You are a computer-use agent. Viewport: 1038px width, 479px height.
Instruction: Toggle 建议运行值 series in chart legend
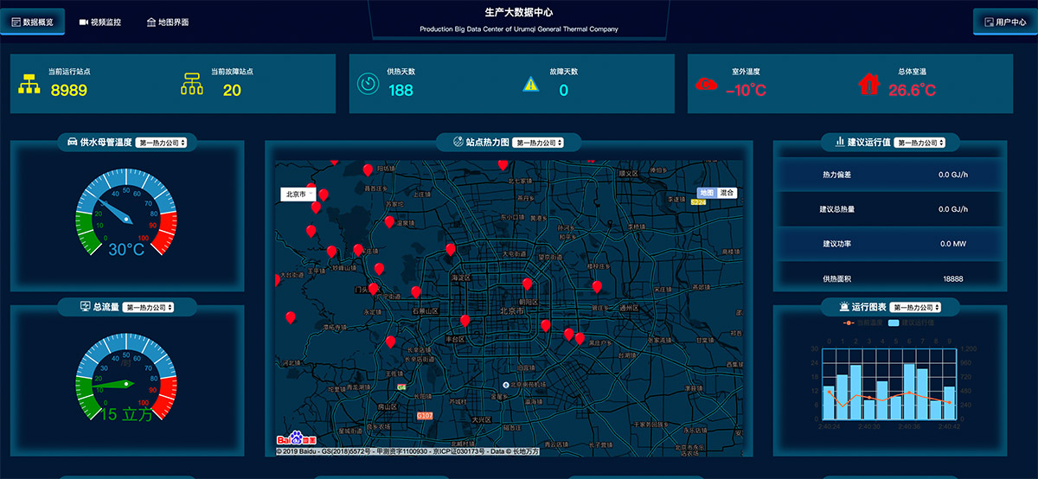(912, 323)
